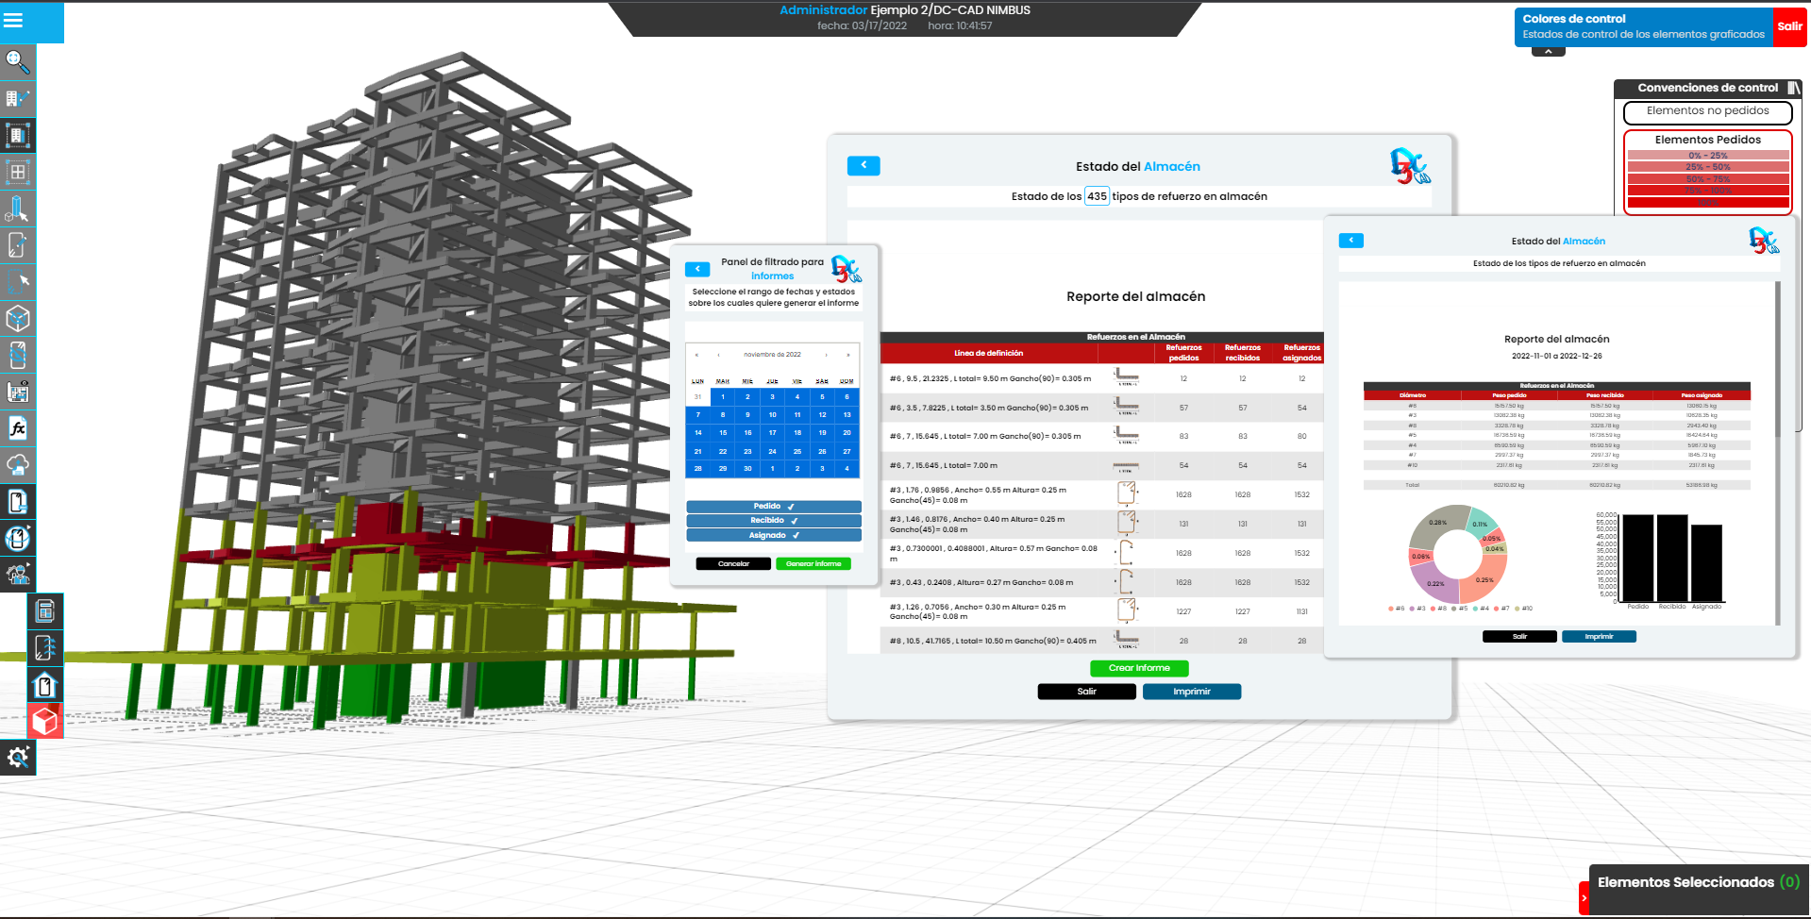Go to next month in calendar

(826, 355)
